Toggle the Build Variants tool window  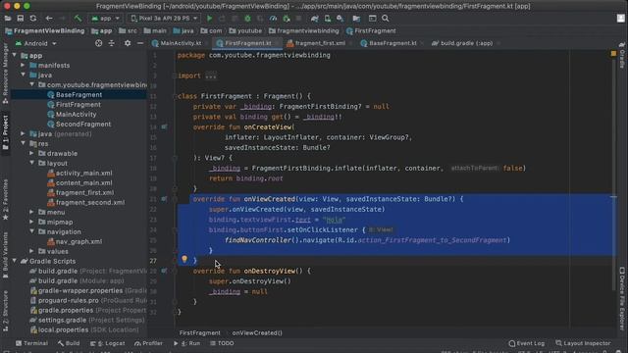click(x=5, y=255)
